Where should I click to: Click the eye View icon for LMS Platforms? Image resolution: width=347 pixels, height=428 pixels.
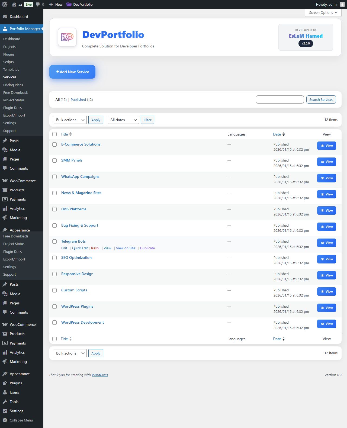[323, 211]
